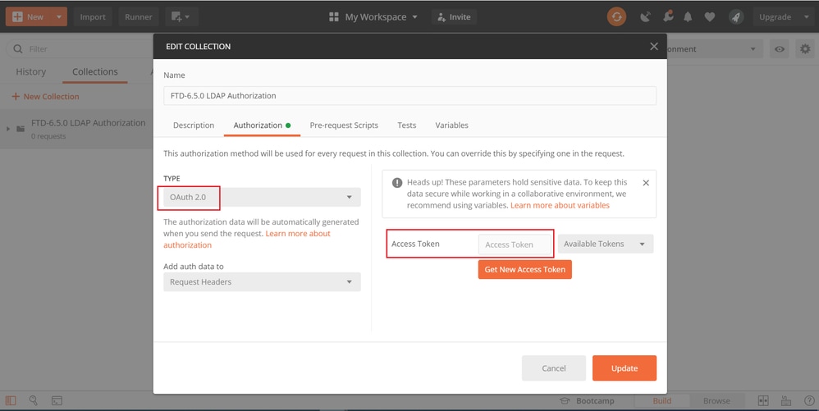Click the Bootcamp text in status bar
This screenshot has width=819, height=411.
pos(595,400)
